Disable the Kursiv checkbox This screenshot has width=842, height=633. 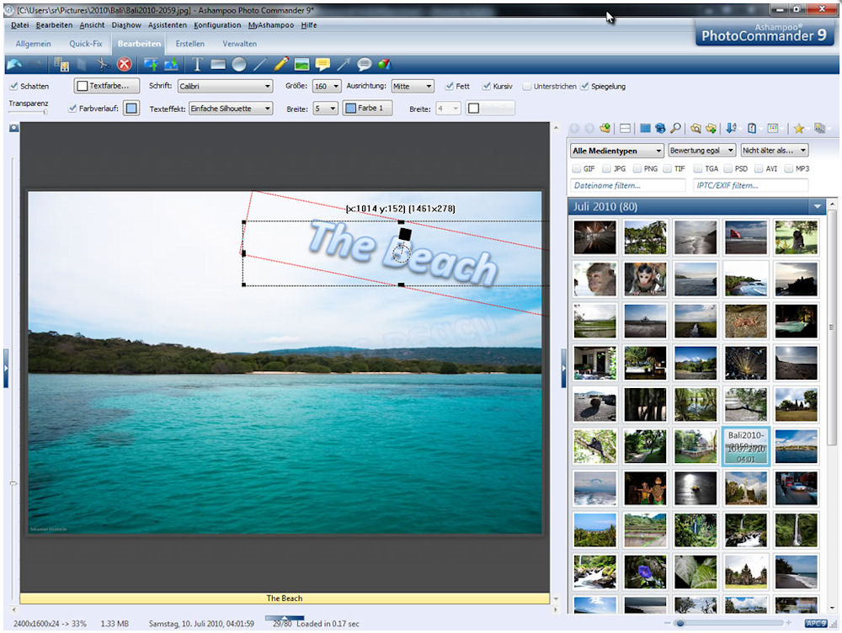pos(487,87)
